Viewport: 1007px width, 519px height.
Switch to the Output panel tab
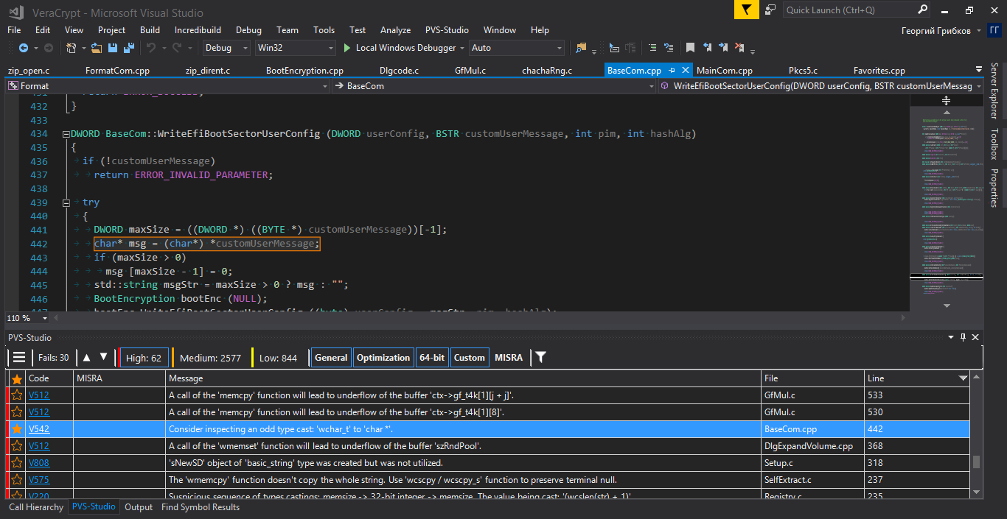click(x=139, y=507)
